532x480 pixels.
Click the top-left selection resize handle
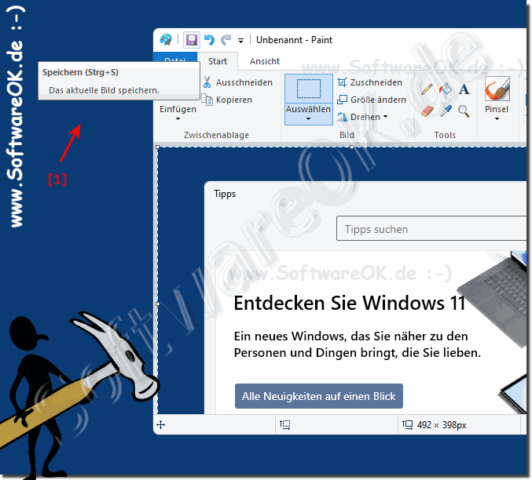coord(157,147)
